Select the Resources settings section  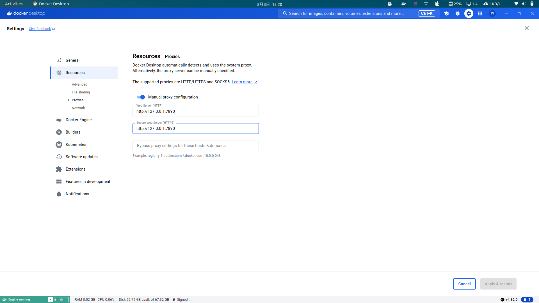point(84,73)
